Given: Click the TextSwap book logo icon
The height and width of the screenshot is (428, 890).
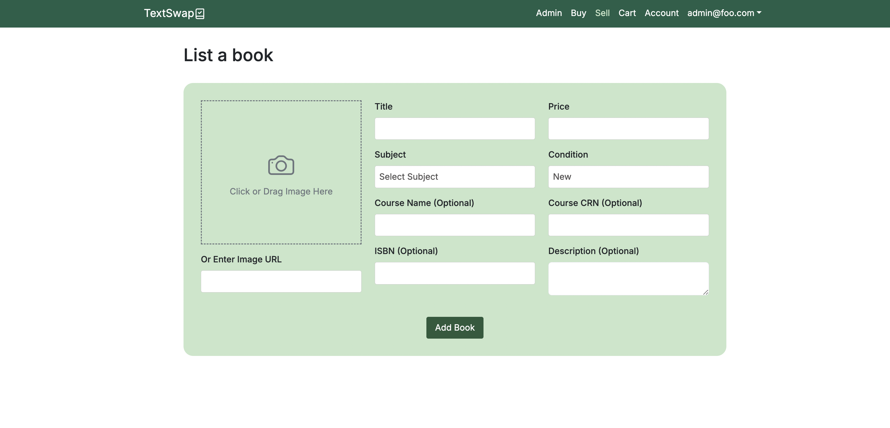Looking at the screenshot, I should point(200,13).
